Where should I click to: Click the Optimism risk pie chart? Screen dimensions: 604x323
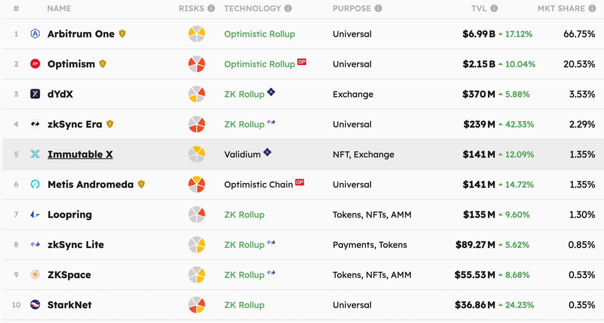pyautogui.click(x=197, y=64)
